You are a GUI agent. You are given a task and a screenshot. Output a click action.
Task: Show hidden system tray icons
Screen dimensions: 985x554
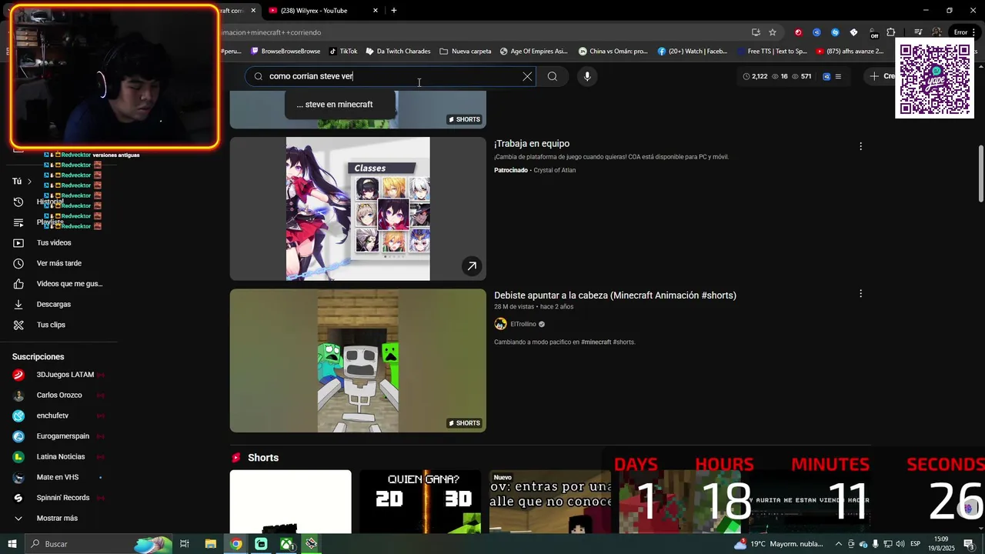coord(839,544)
